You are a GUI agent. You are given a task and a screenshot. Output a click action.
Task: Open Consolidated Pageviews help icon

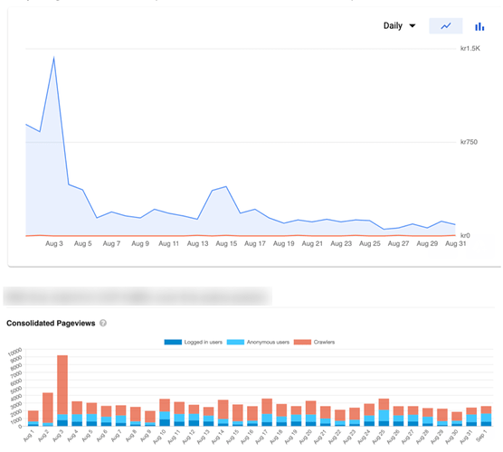click(x=103, y=323)
